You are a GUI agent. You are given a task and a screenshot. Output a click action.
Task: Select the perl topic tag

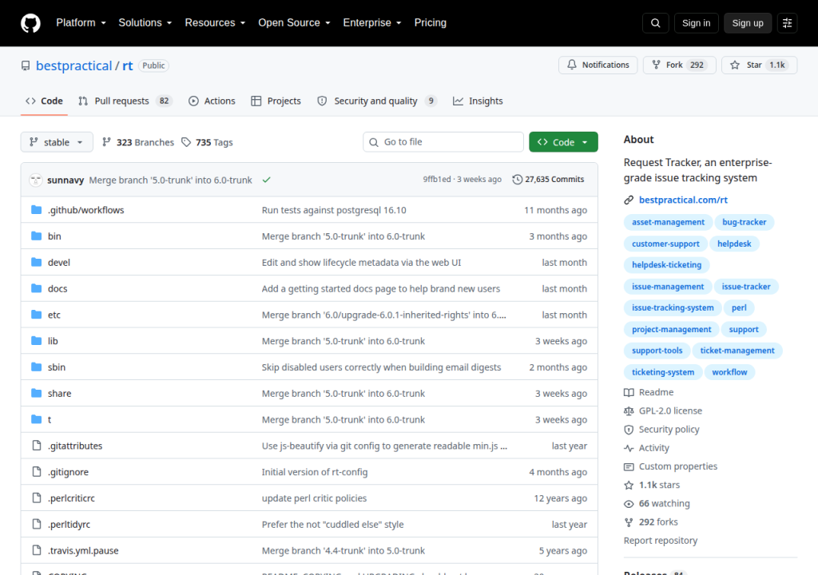tap(739, 307)
